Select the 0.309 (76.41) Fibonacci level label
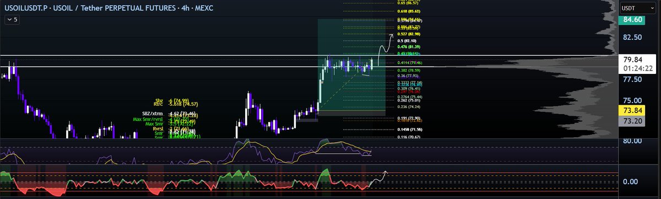Viewport: 661px width, 199px height. [409, 88]
